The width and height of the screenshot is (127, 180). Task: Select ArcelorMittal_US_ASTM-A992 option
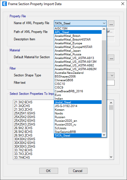pos(78,65)
